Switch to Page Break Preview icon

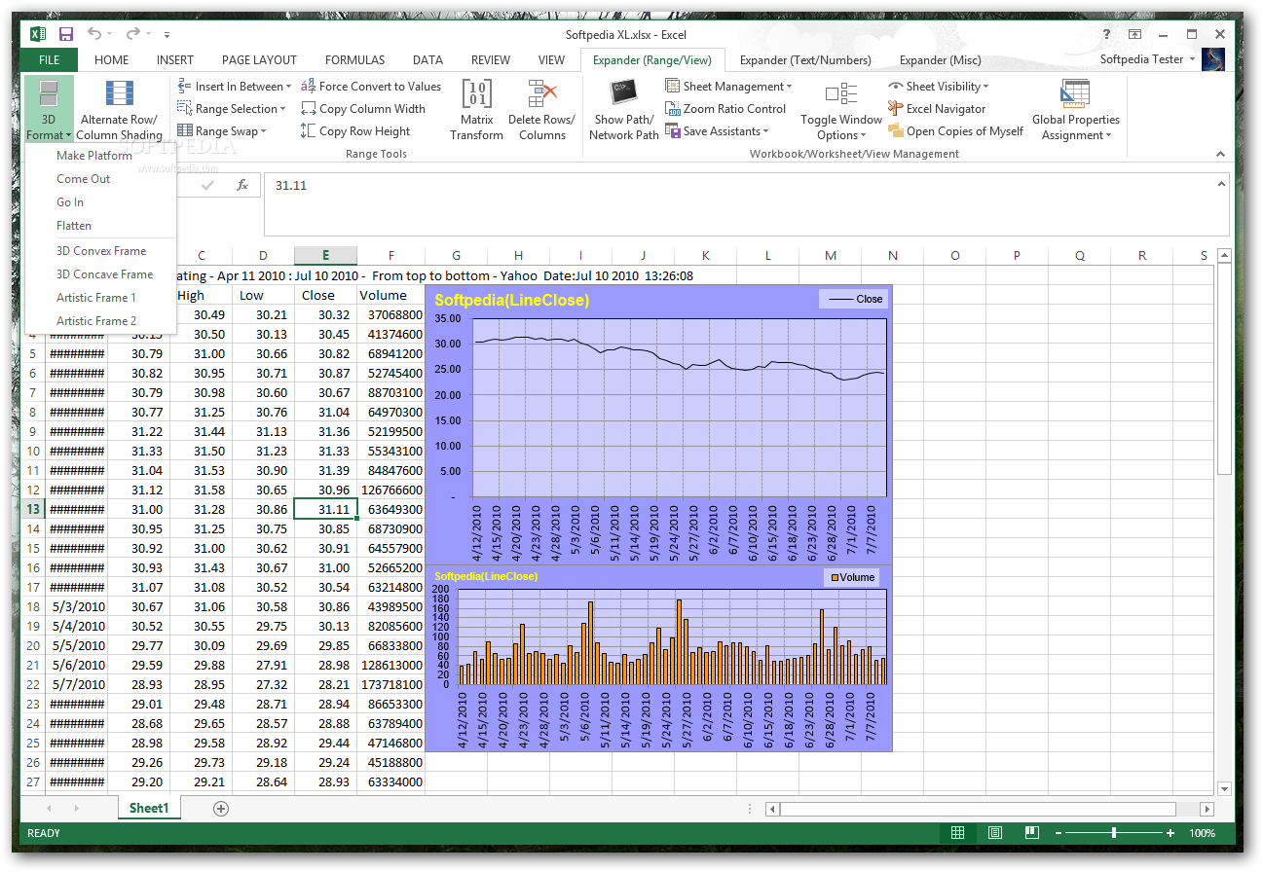pyautogui.click(x=1031, y=833)
